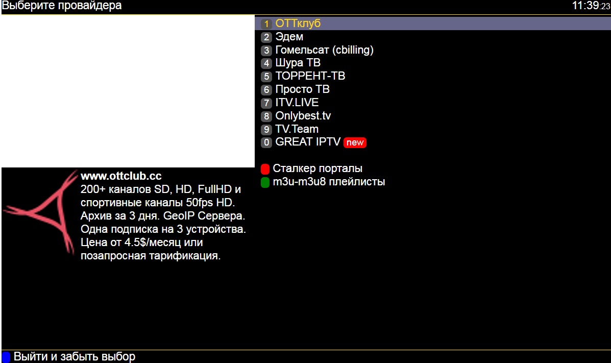The height and width of the screenshot is (363, 611).
Task: Click Выйти и забыть выбор
Action: [x=74, y=356]
